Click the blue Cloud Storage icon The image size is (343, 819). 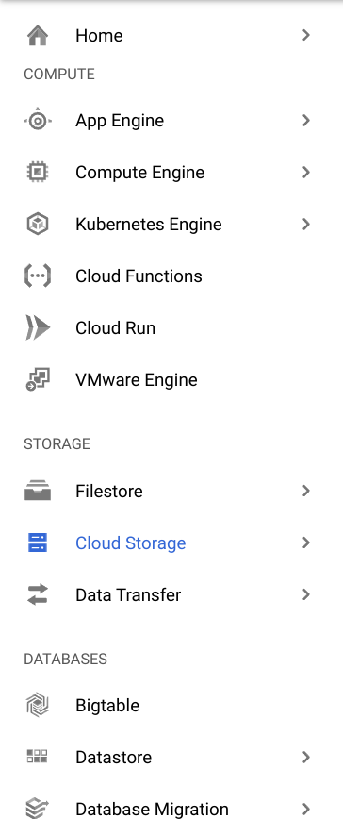click(38, 543)
